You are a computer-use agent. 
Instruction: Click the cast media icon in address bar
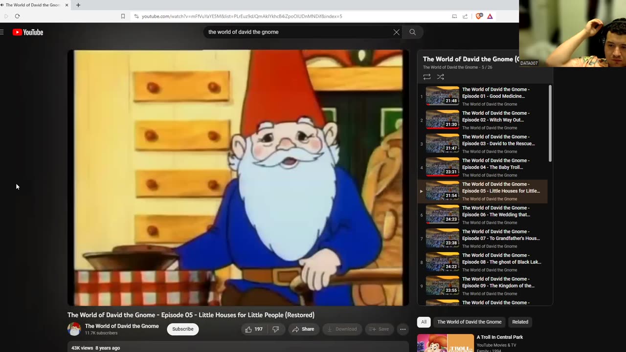[x=454, y=16]
